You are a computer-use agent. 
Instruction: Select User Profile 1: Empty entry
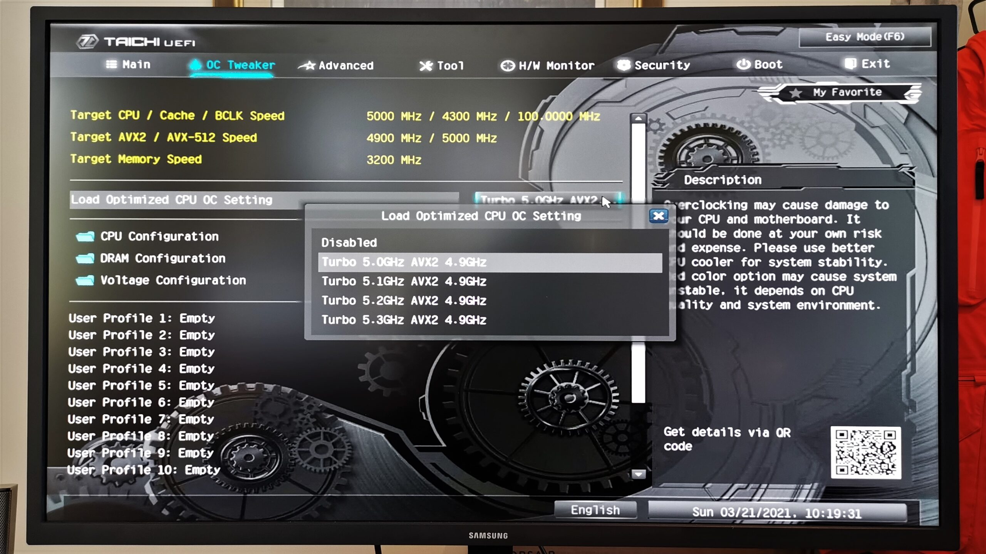(142, 318)
